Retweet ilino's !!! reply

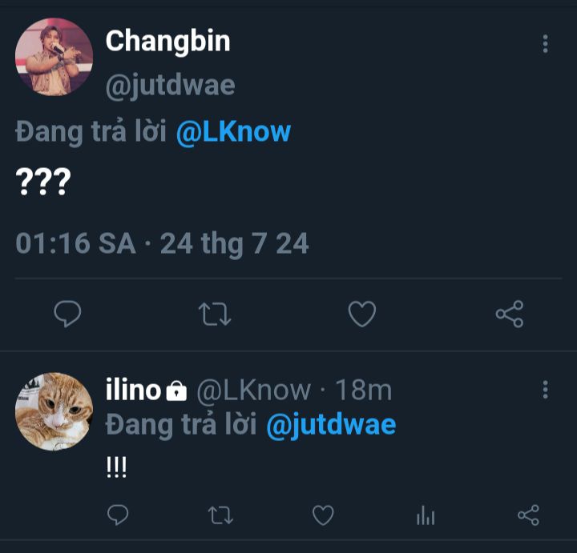(220, 515)
